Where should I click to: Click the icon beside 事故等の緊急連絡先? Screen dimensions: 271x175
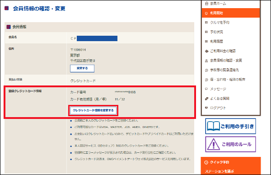pyautogui.click(x=206, y=70)
